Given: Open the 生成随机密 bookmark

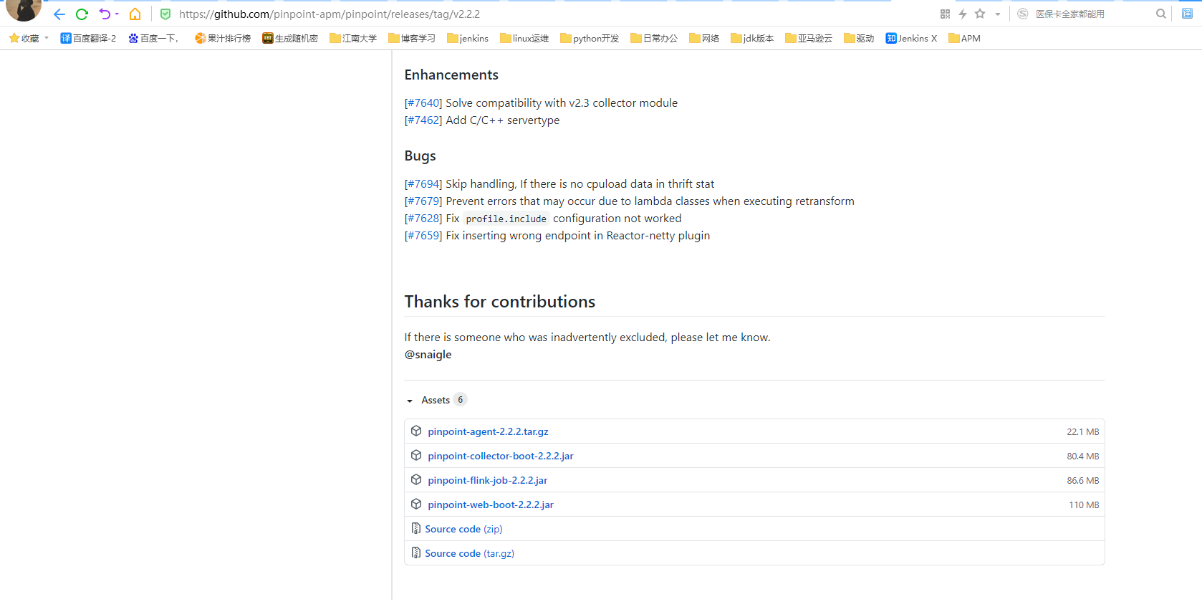Looking at the screenshot, I should coord(290,39).
